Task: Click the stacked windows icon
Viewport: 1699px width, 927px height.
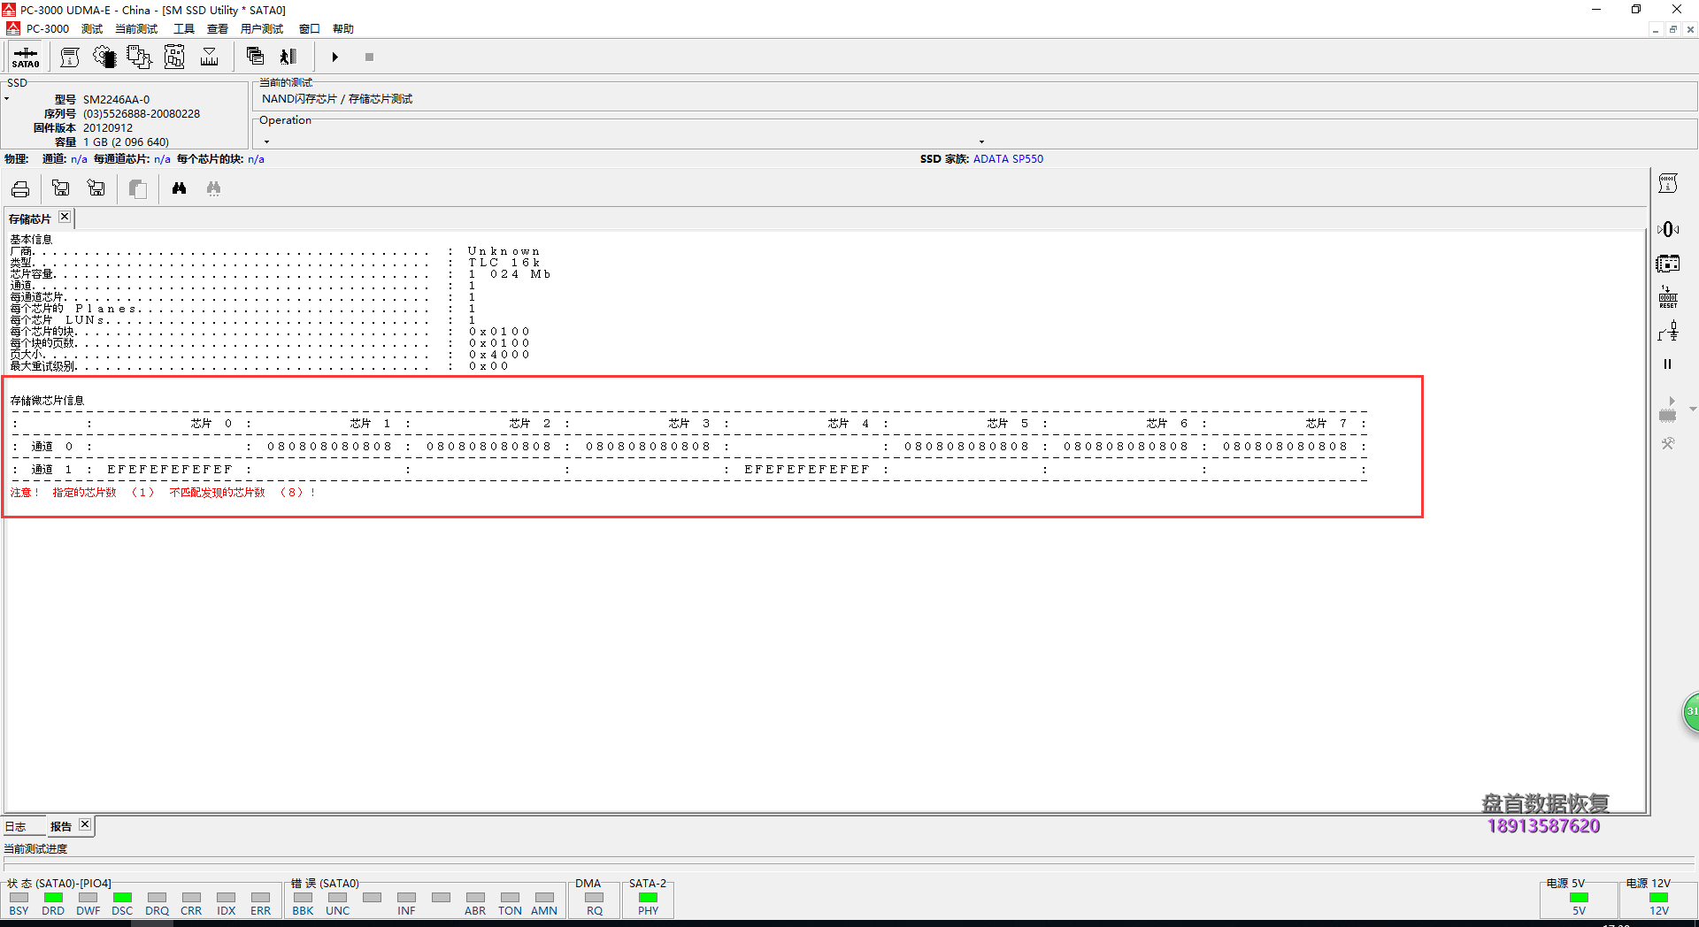Action: pyautogui.click(x=255, y=57)
